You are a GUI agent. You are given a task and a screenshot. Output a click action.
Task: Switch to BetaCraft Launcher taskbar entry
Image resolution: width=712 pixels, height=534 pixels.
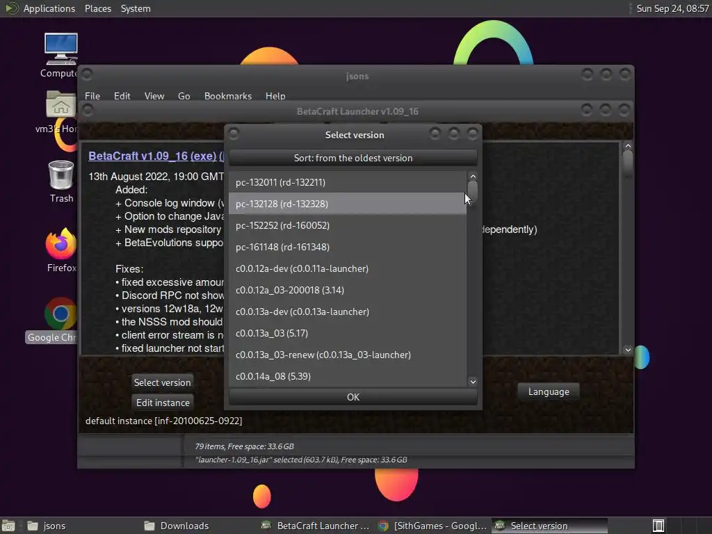tap(316, 526)
